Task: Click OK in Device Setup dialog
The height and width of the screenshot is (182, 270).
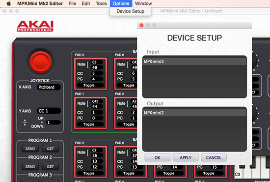Action: [158, 158]
